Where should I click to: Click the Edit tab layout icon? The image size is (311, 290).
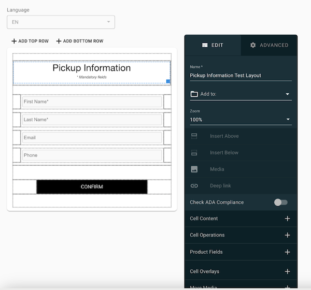(205, 45)
